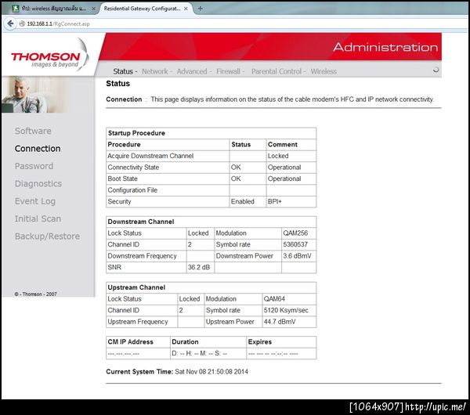Open the Password page in sidebar
470x415 pixels.
point(34,166)
